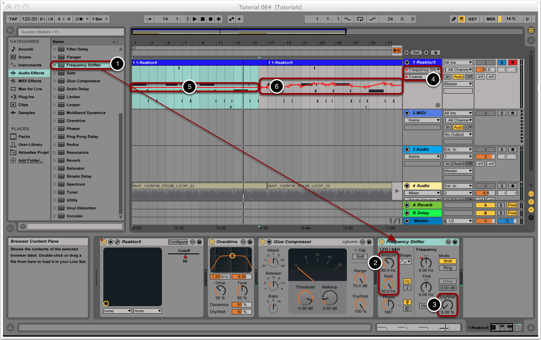Viewport: 541px width, 340px height.
Task: Solo the 3 Audio track
Action: [x=501, y=149]
